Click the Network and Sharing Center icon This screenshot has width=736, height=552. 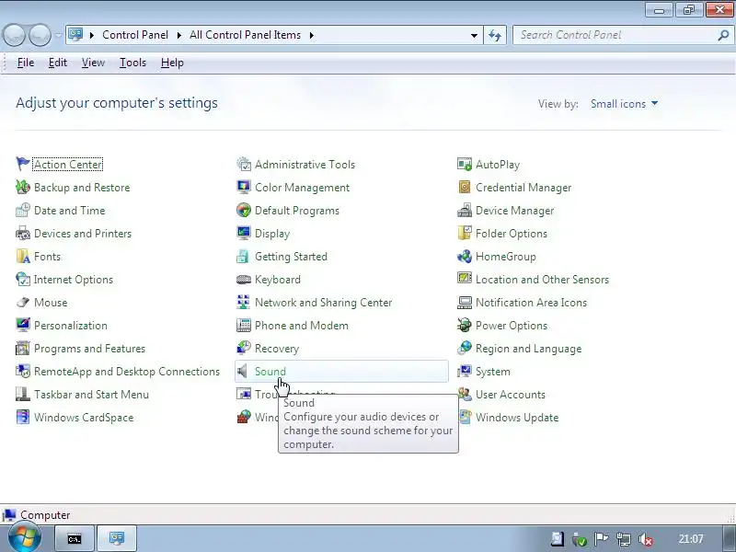click(244, 302)
